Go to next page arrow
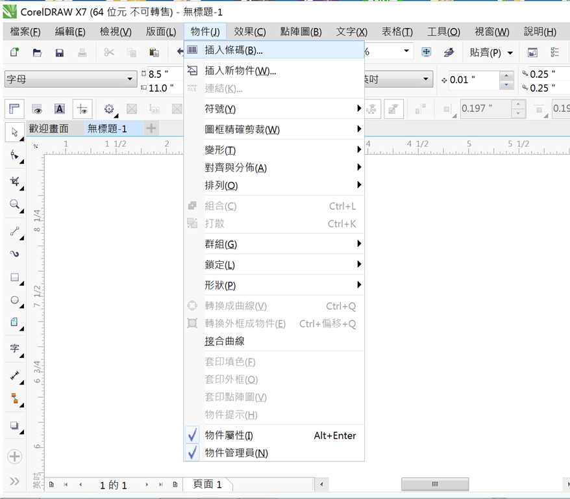This screenshot has width=570, height=499. [x=147, y=485]
